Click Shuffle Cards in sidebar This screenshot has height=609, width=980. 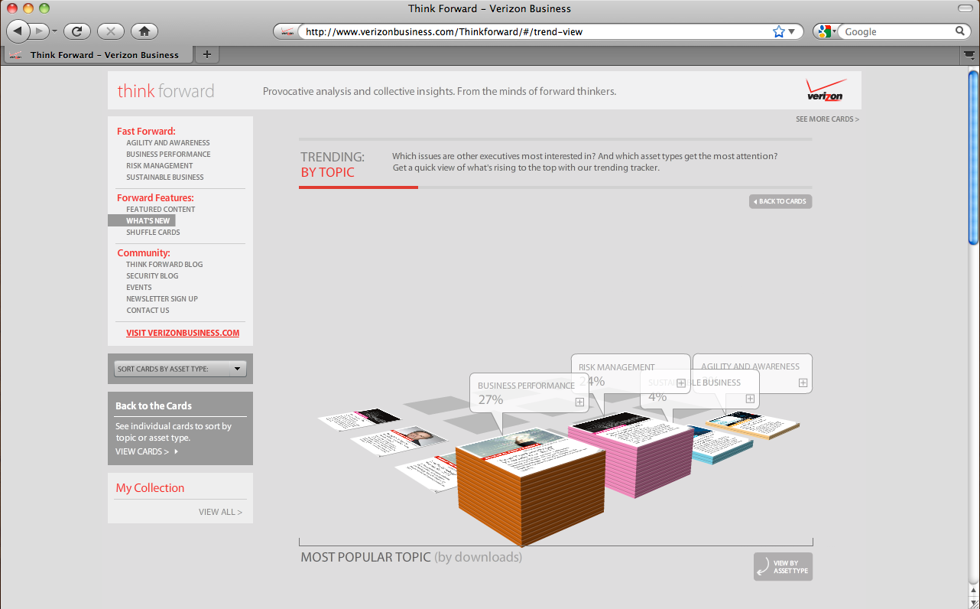coord(153,233)
